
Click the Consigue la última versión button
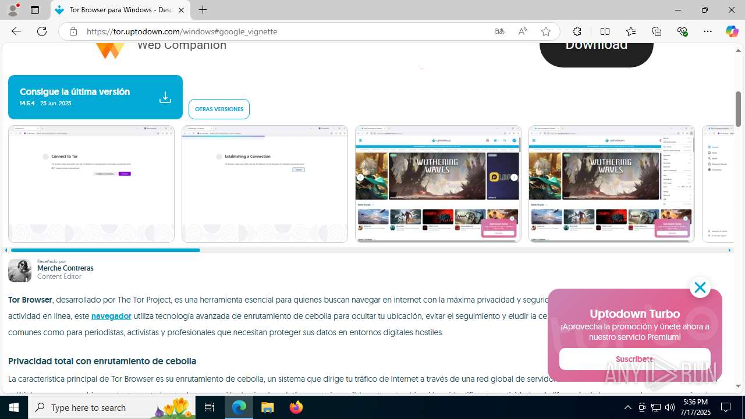[x=95, y=97]
